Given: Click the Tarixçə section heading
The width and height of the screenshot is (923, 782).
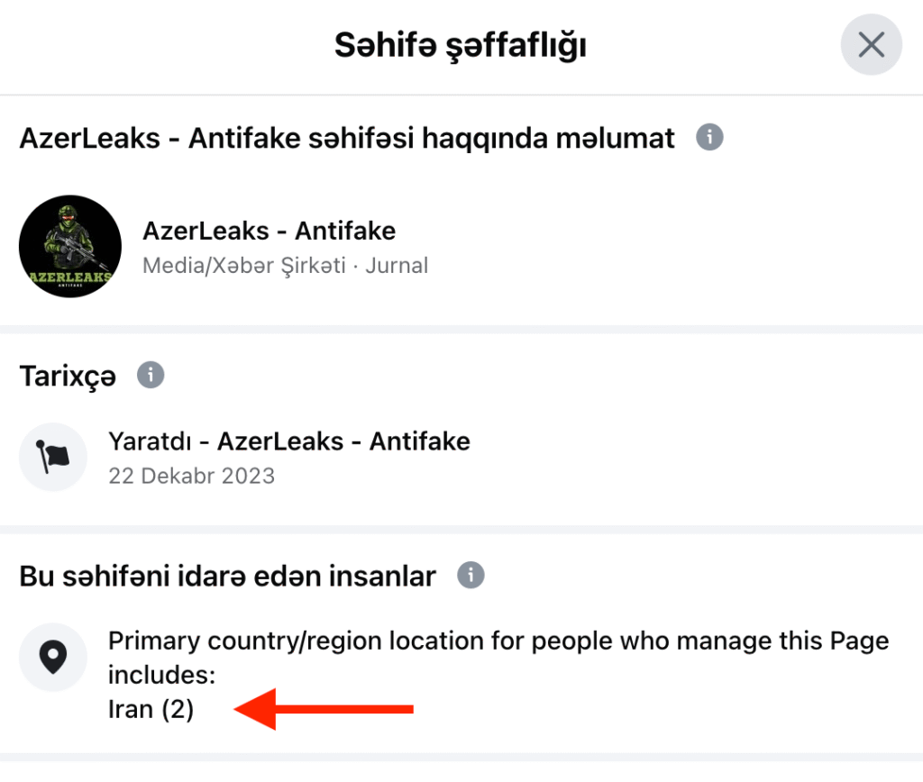Looking at the screenshot, I should tap(68, 376).
